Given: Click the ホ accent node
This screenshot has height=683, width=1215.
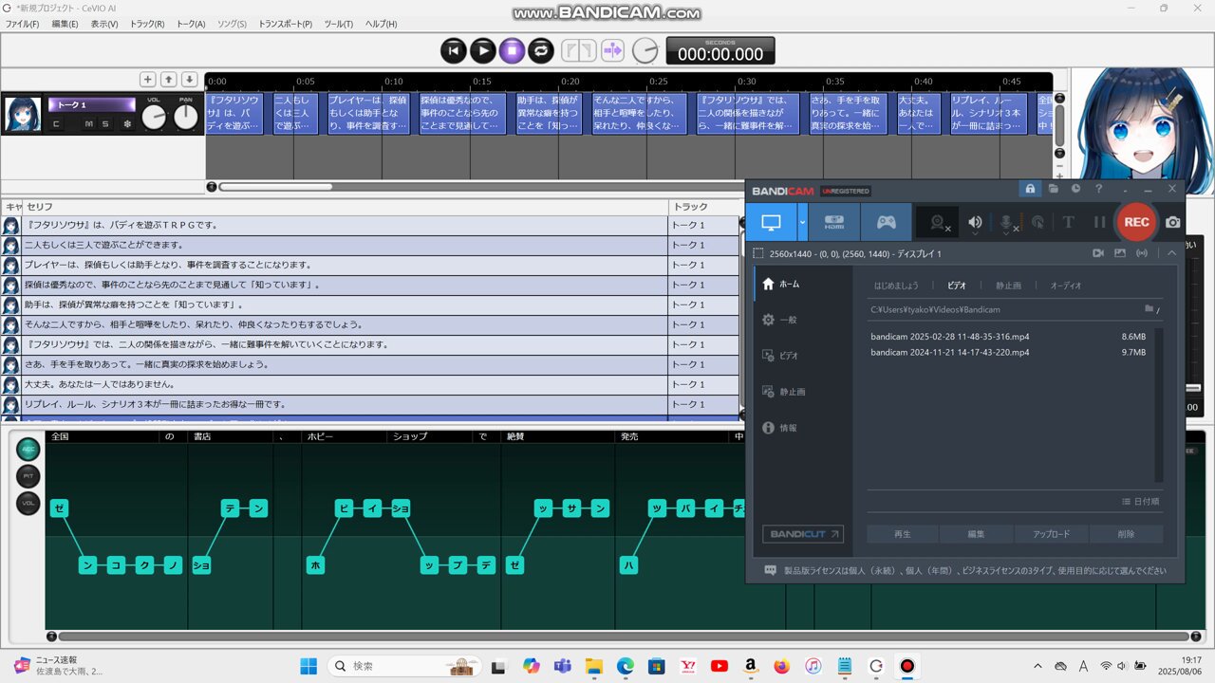Looking at the screenshot, I should (315, 565).
